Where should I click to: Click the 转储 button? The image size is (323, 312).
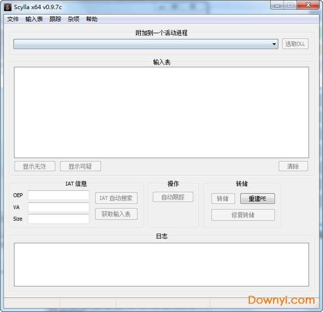pos(223,198)
